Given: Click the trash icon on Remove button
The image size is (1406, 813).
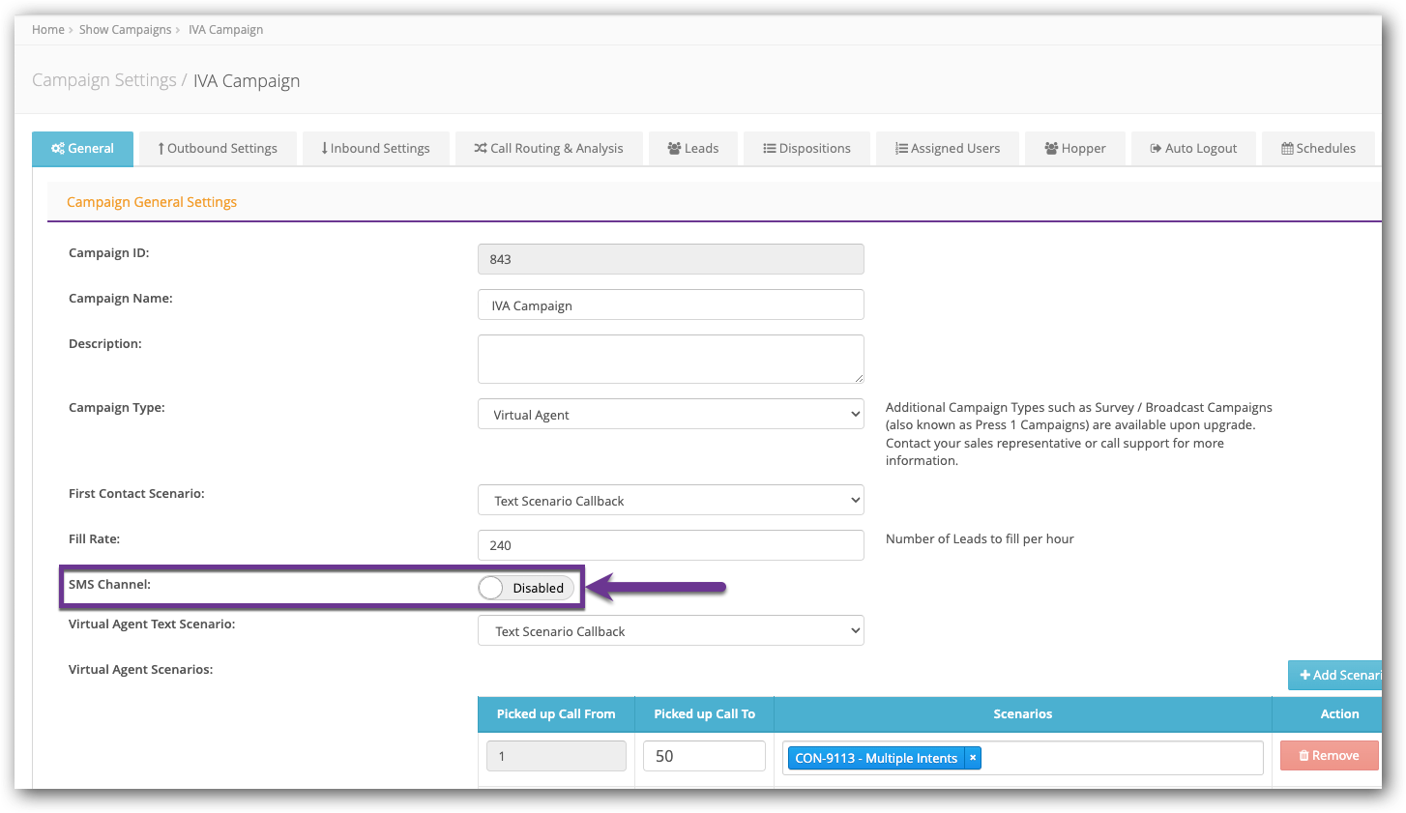Looking at the screenshot, I should point(1303,755).
